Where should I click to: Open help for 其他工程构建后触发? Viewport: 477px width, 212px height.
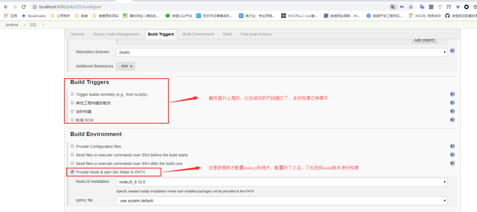(x=452, y=103)
